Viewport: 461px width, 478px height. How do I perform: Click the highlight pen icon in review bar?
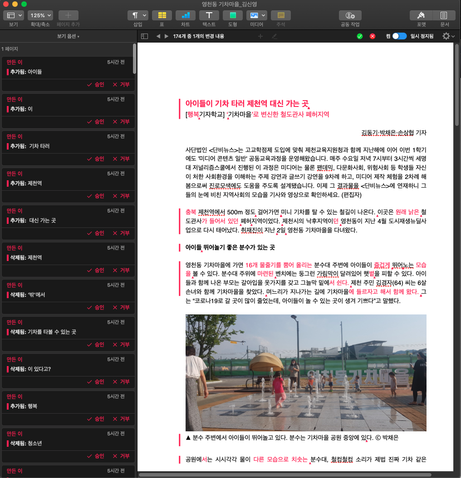274,36
